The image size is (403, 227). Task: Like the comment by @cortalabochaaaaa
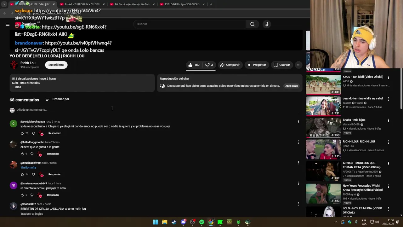point(22,133)
